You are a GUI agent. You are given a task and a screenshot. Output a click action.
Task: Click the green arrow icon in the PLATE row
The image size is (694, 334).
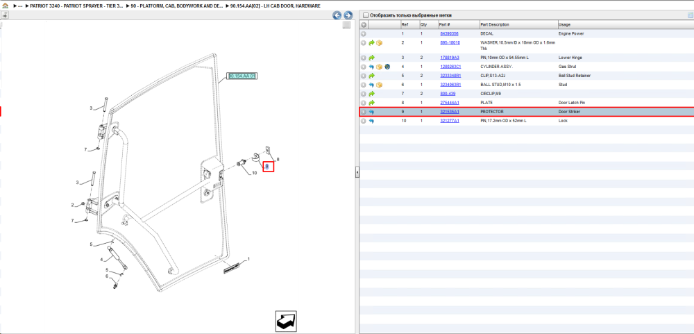[371, 103]
